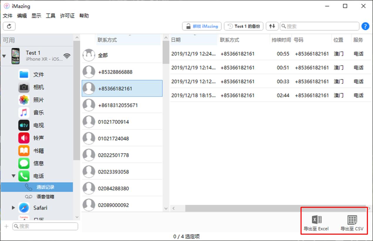The image size is (373, 241).
Task: Click the 解锁 iMazing button
Action: click(201, 26)
